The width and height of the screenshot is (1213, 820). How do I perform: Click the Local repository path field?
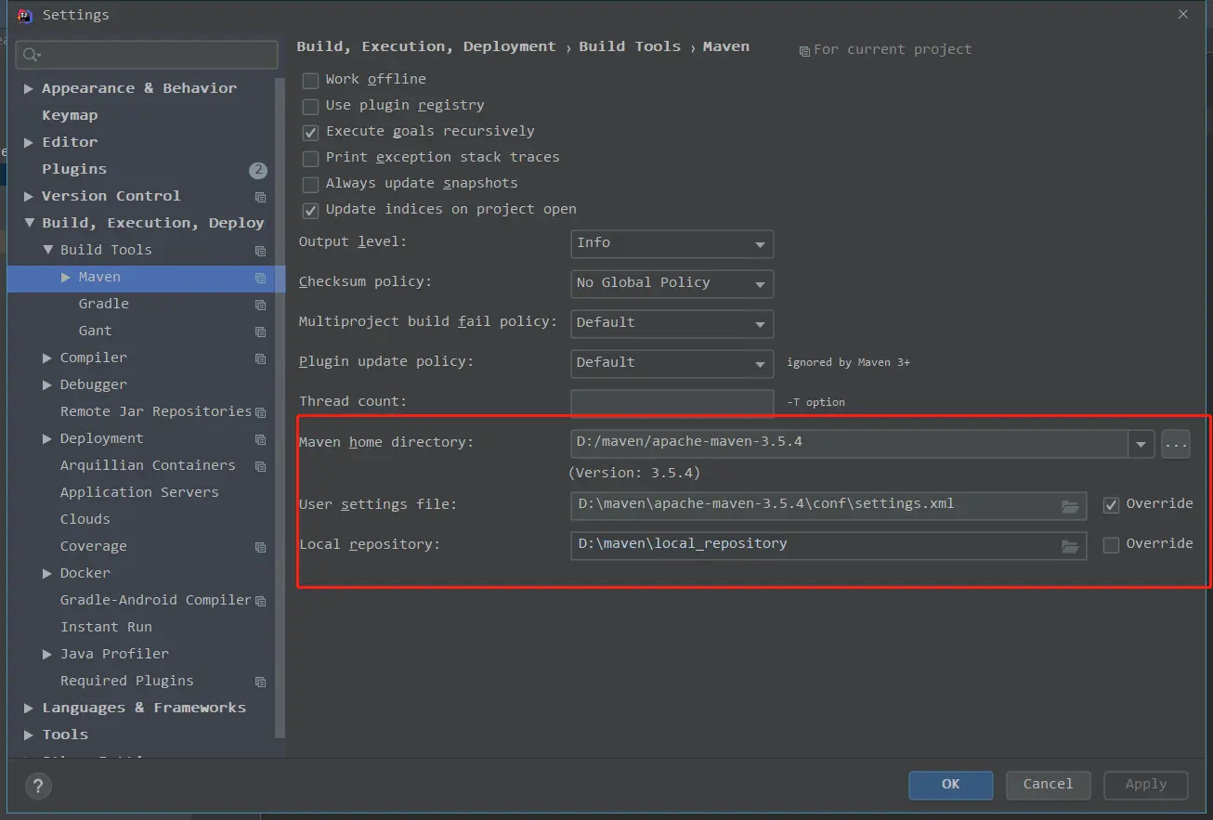point(828,545)
